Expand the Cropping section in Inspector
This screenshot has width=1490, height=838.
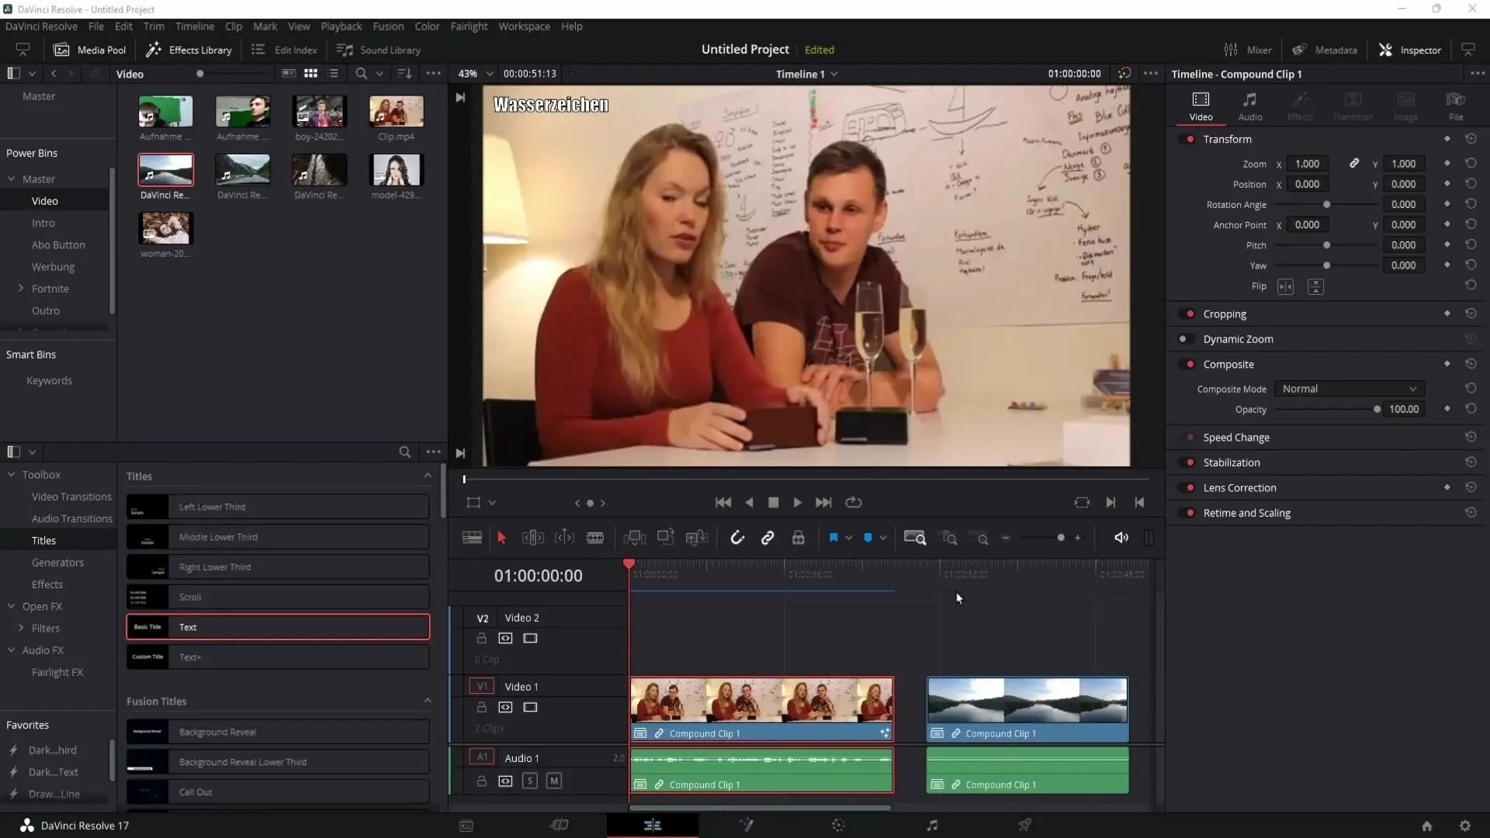tap(1226, 313)
